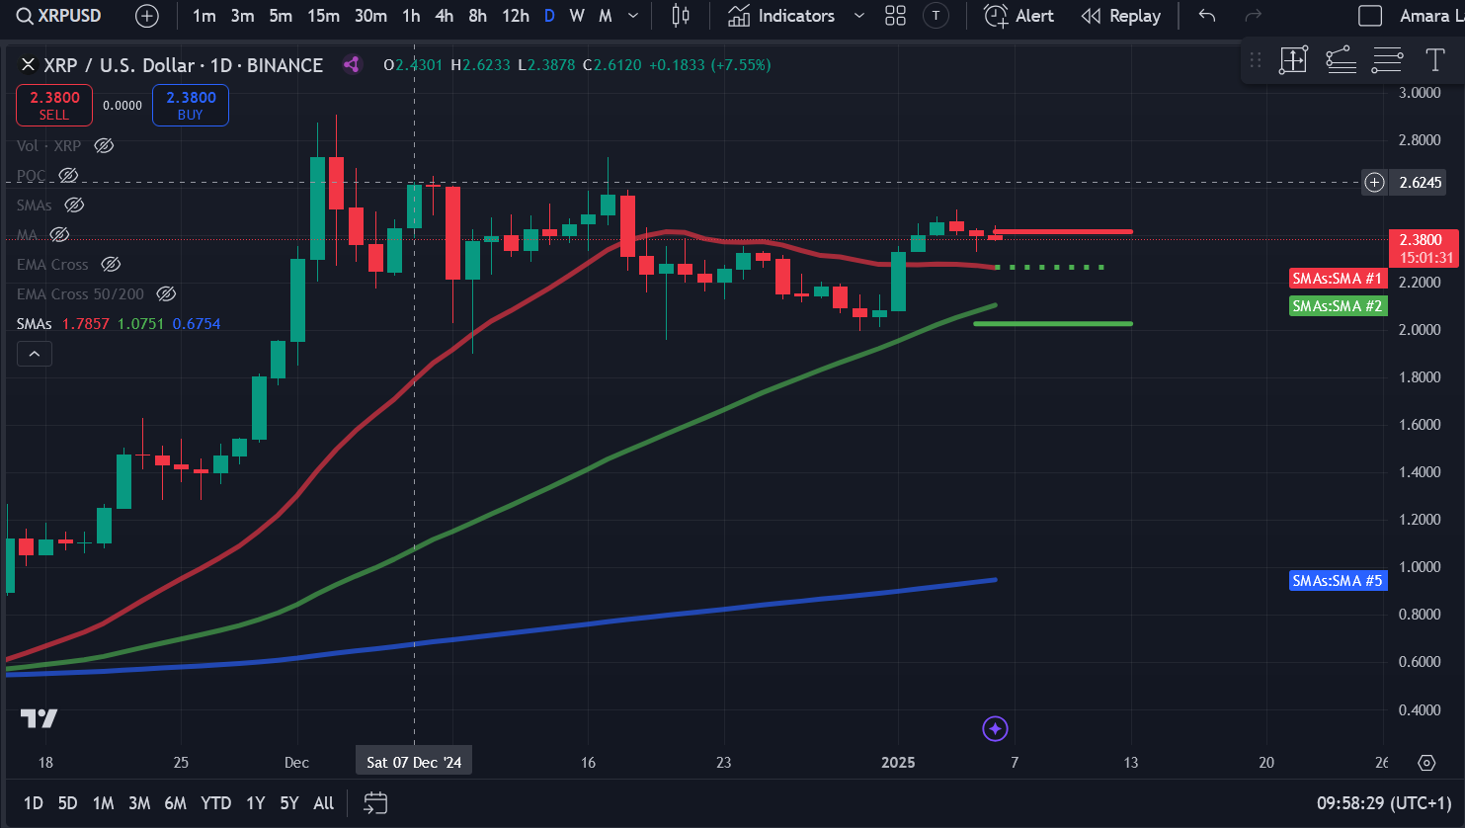
Task: Select the Text drawing tool
Action: click(1434, 60)
